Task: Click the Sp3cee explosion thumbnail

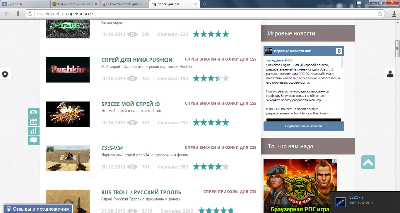Action: tap(68, 114)
